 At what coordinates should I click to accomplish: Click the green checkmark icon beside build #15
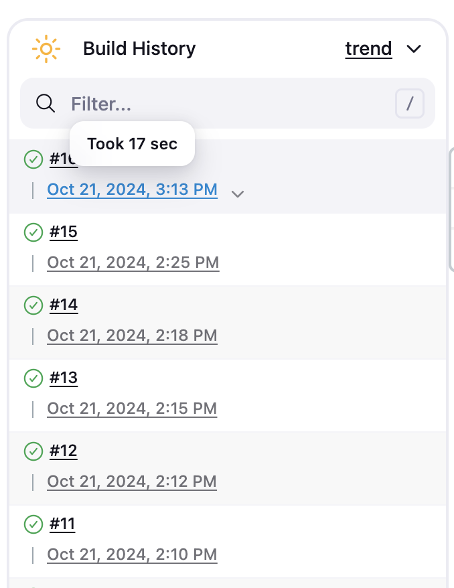coord(33,232)
